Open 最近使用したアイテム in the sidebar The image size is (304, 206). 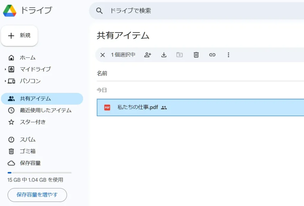(x=45, y=110)
